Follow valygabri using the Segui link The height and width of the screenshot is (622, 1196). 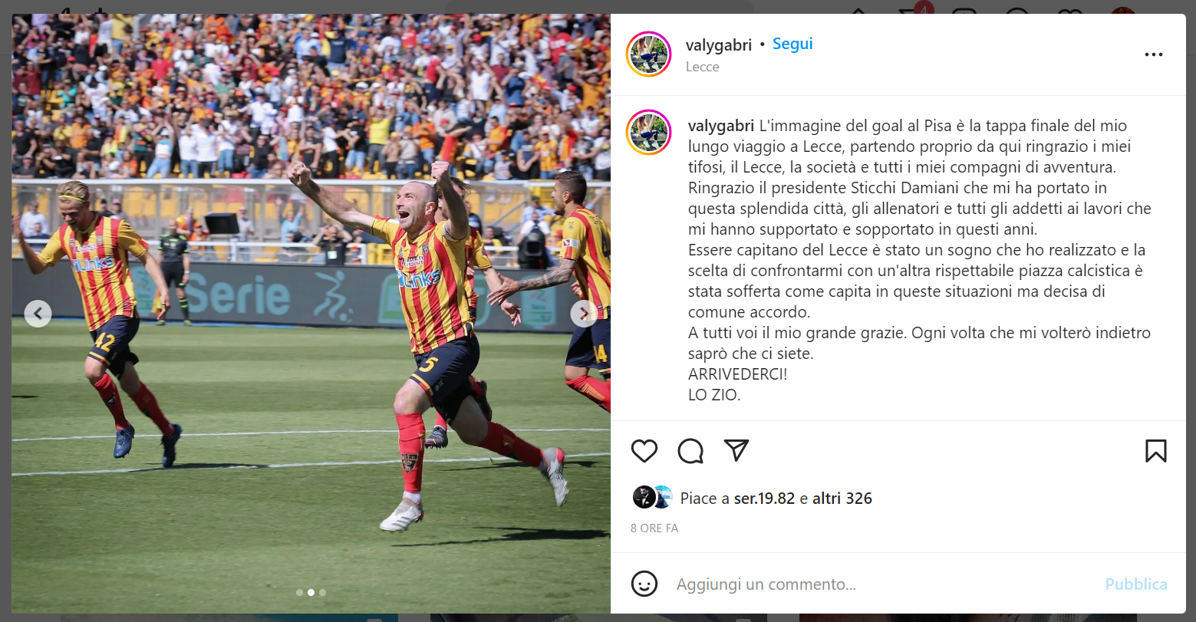pos(792,44)
